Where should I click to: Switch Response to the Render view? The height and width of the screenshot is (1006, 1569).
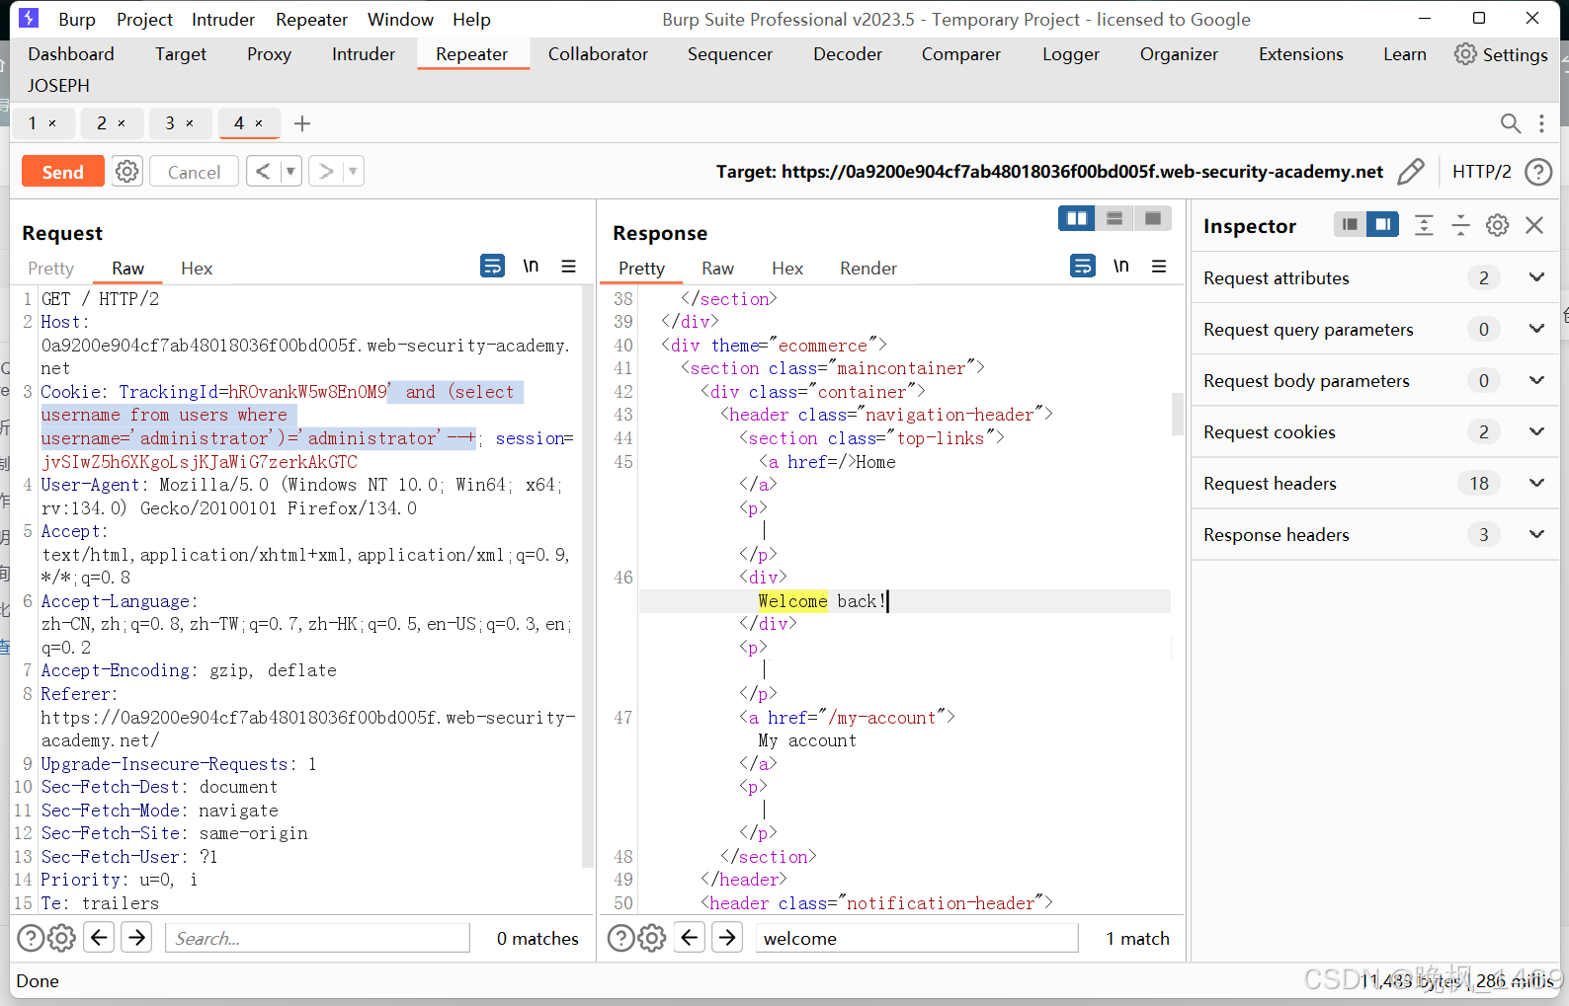coord(868,269)
